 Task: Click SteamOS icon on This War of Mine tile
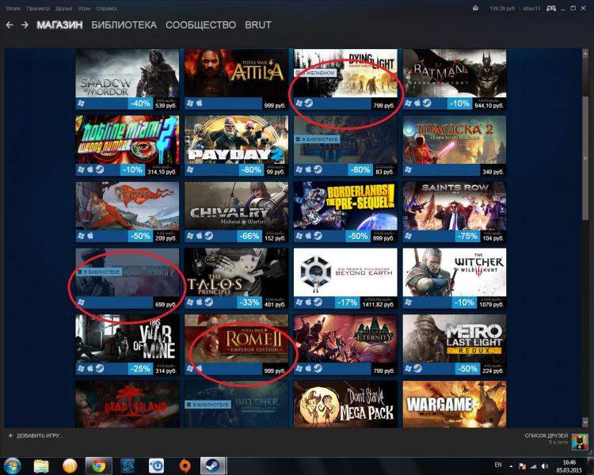click(100, 368)
